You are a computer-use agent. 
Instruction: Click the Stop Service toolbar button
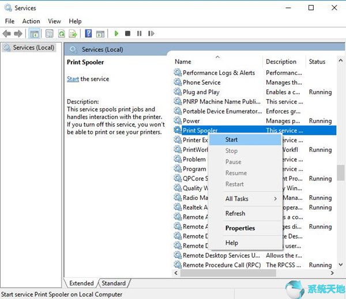[127, 33]
